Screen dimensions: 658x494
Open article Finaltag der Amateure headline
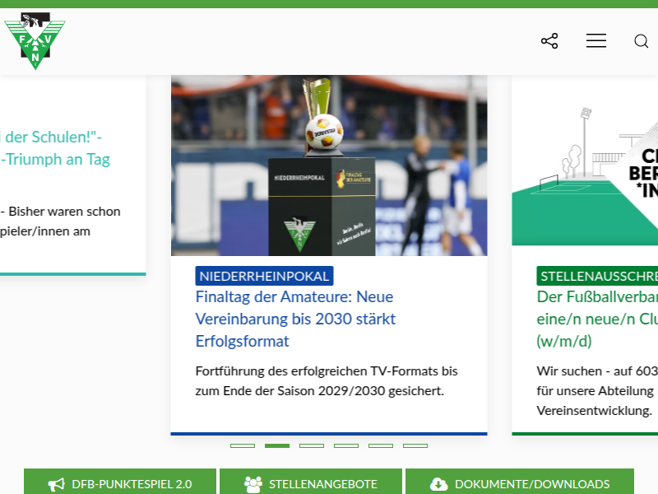click(295, 319)
